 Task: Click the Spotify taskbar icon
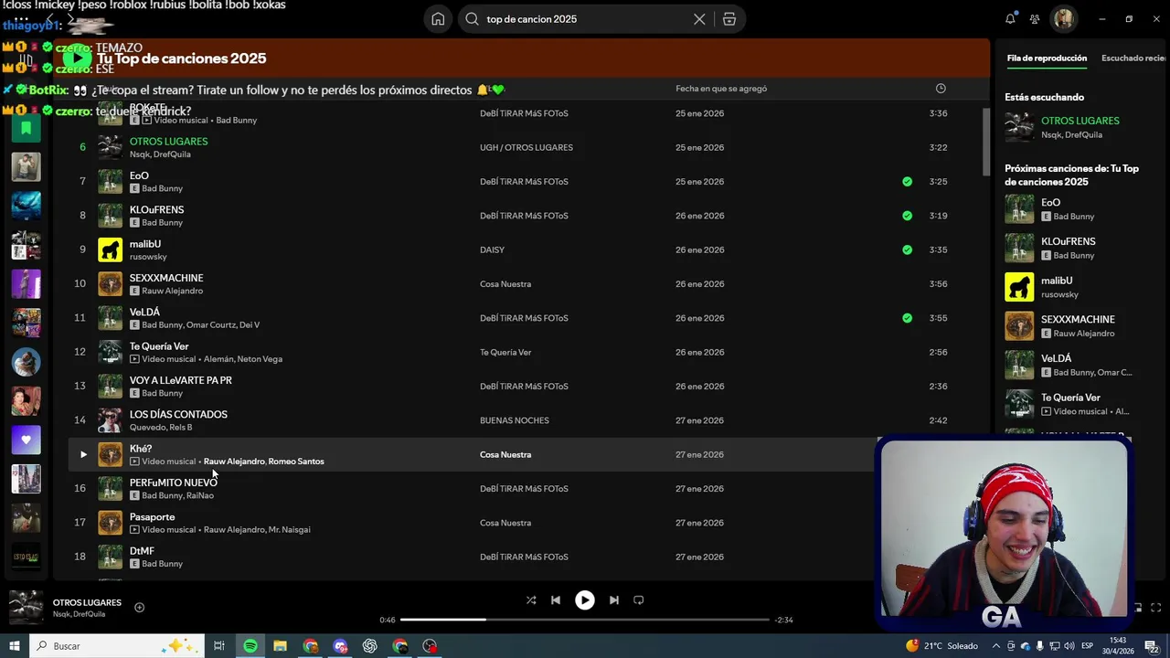(250, 646)
